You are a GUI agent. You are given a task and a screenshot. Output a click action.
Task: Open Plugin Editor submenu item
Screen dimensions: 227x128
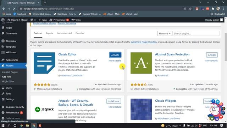pyautogui.click(x=8, y=81)
